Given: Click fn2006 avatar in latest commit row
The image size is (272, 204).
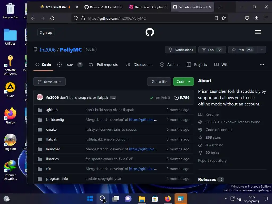Looking at the screenshot, I should (40, 97).
